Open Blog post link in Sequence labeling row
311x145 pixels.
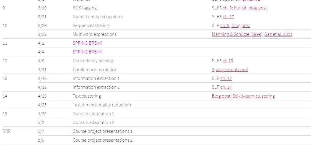241,26
